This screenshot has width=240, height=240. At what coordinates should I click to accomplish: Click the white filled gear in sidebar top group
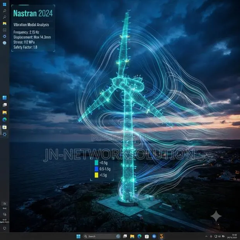tap(5, 43)
